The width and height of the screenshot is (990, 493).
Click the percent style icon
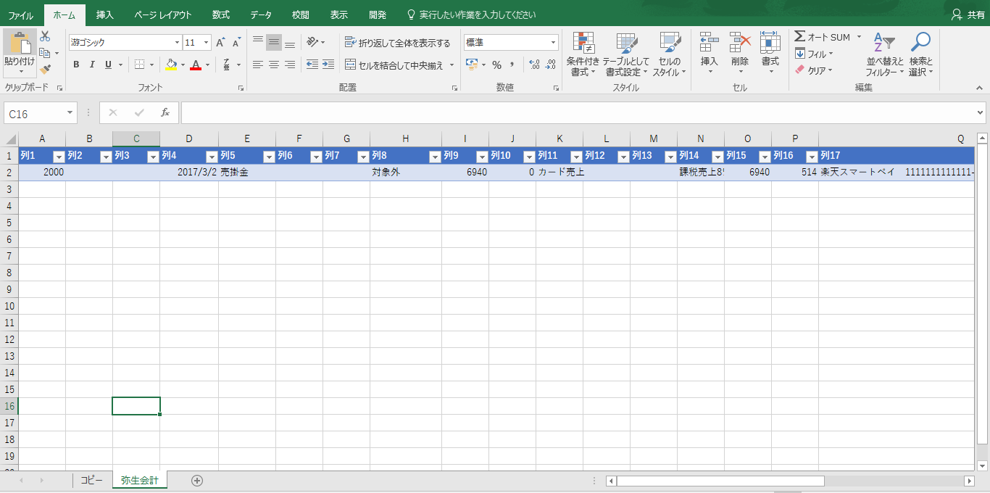coord(496,65)
